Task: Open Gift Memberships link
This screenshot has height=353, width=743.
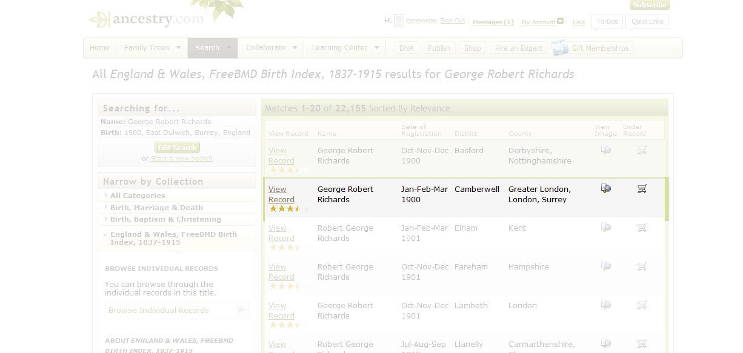Action: (x=600, y=48)
